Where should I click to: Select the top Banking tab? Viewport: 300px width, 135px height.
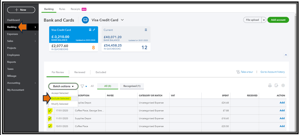[49, 9]
